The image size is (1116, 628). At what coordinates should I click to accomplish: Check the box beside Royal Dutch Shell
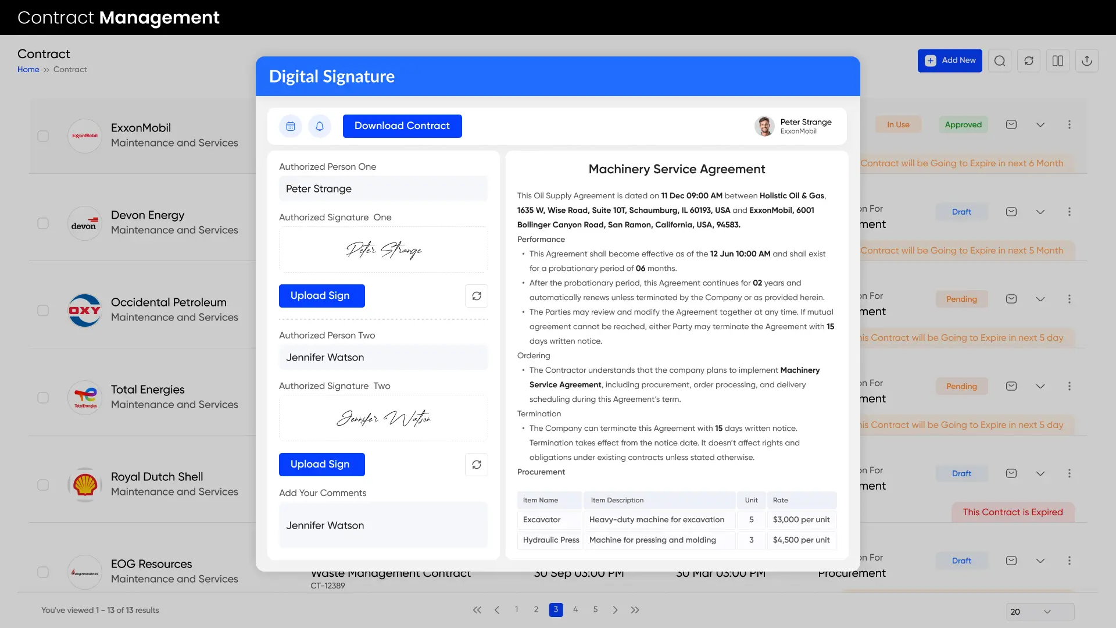tap(43, 484)
